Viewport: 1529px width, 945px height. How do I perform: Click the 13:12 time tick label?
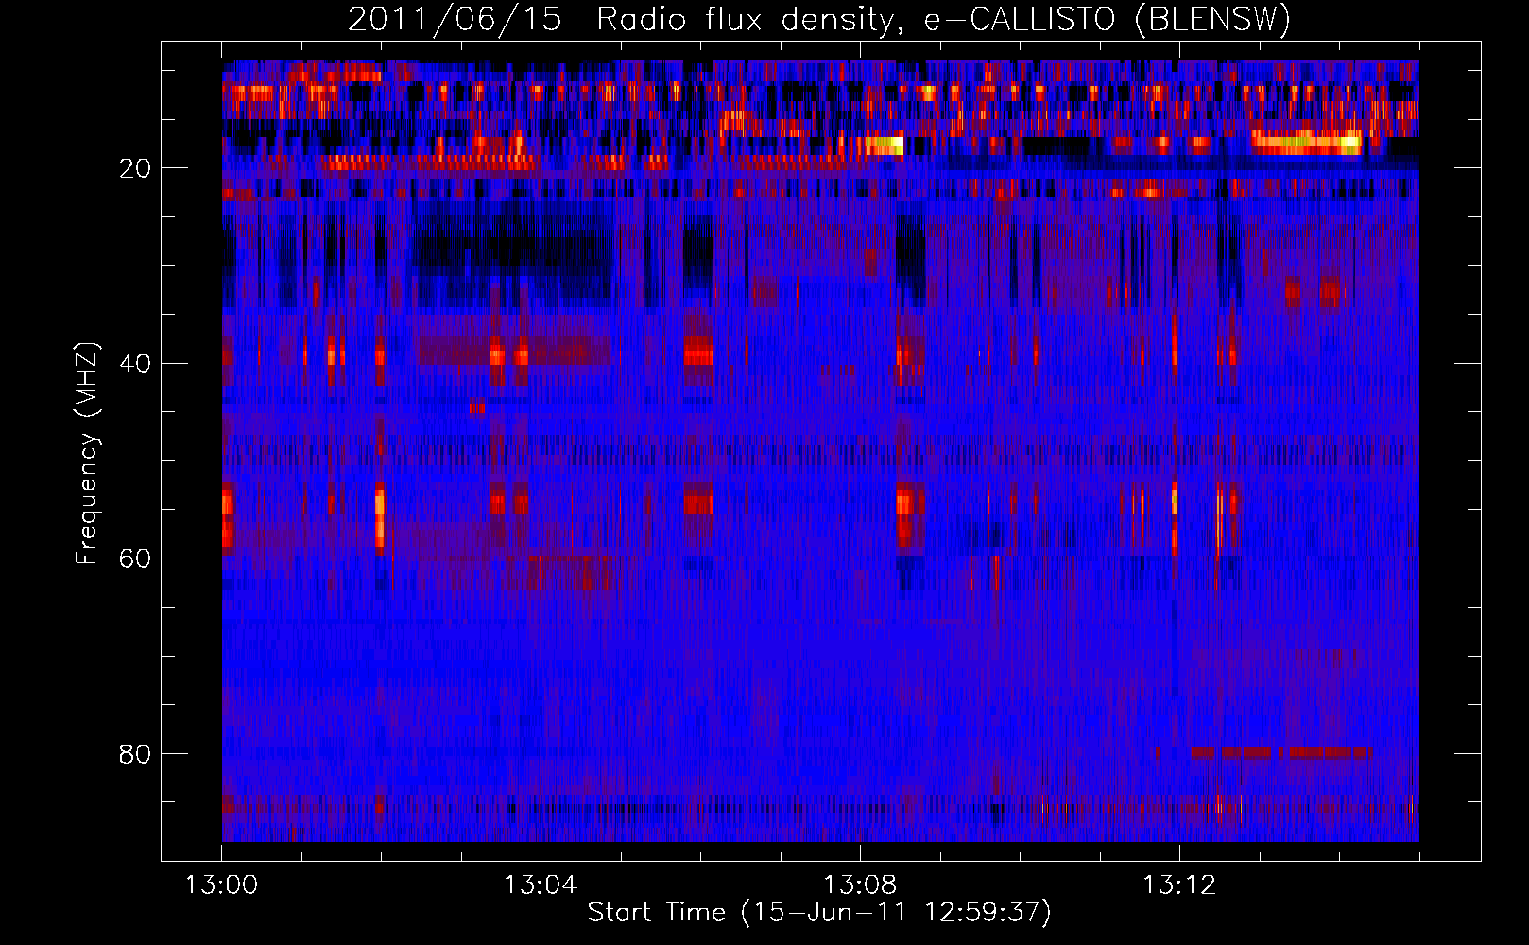tap(1179, 885)
